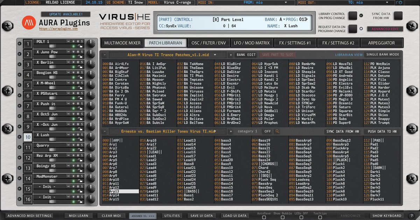Select part number 6 button
This screenshot has width=420, height=220.
tap(28, 96)
